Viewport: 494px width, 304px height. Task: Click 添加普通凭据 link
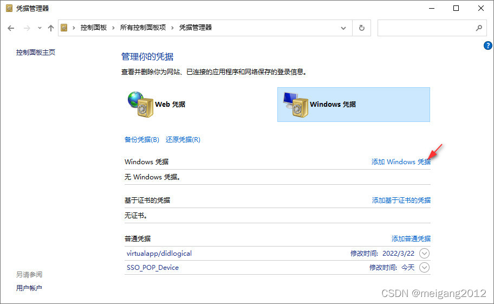411,238
